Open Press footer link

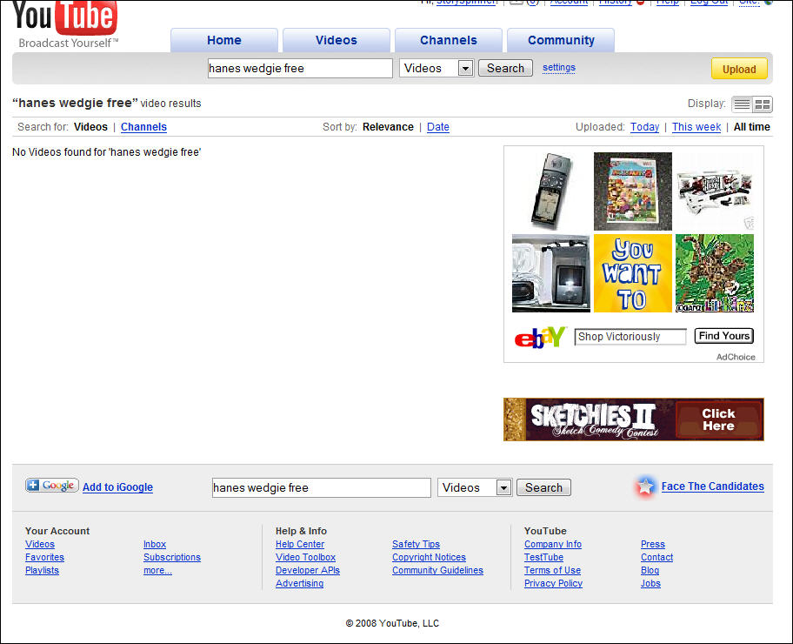tap(653, 544)
